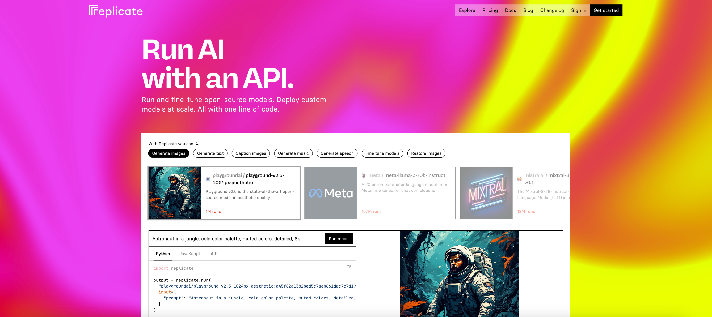Click the playgroundai avatar icon
This screenshot has height=317, width=712.
pyautogui.click(x=208, y=179)
